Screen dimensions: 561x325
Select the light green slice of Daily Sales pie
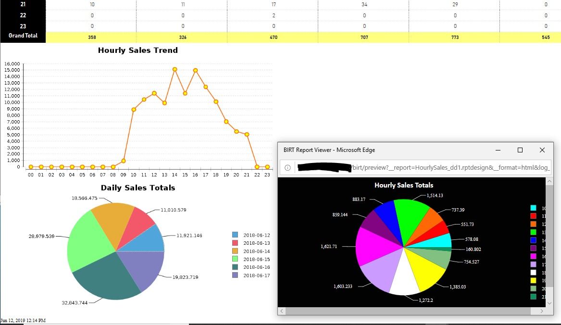[87, 243]
